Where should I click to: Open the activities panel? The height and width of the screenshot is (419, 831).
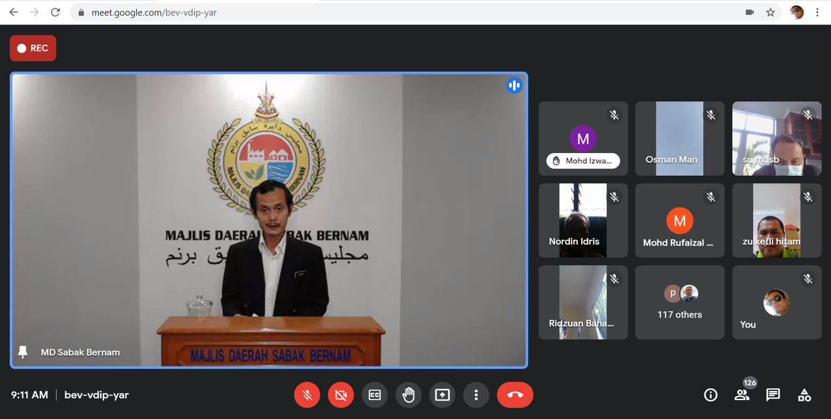(x=804, y=395)
